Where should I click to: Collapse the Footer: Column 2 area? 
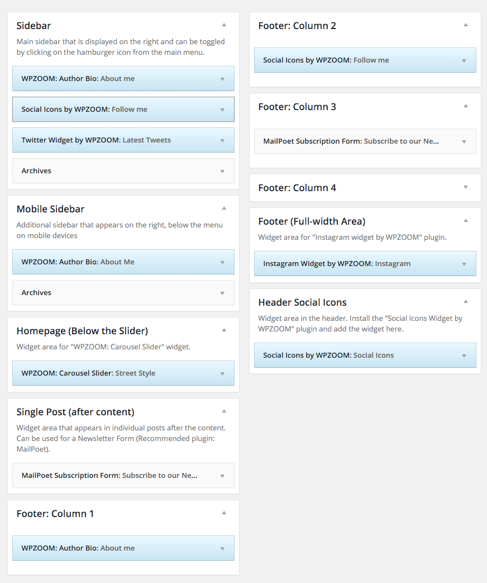point(466,25)
